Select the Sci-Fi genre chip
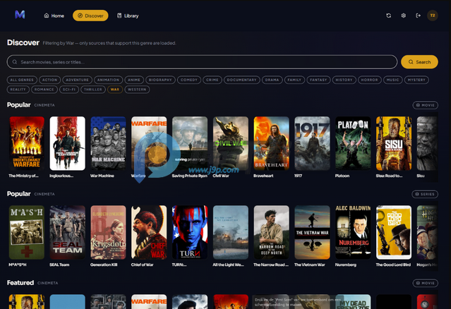The width and height of the screenshot is (451, 309). point(69,90)
